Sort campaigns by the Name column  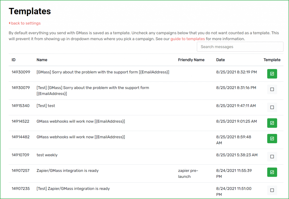coord(41,60)
